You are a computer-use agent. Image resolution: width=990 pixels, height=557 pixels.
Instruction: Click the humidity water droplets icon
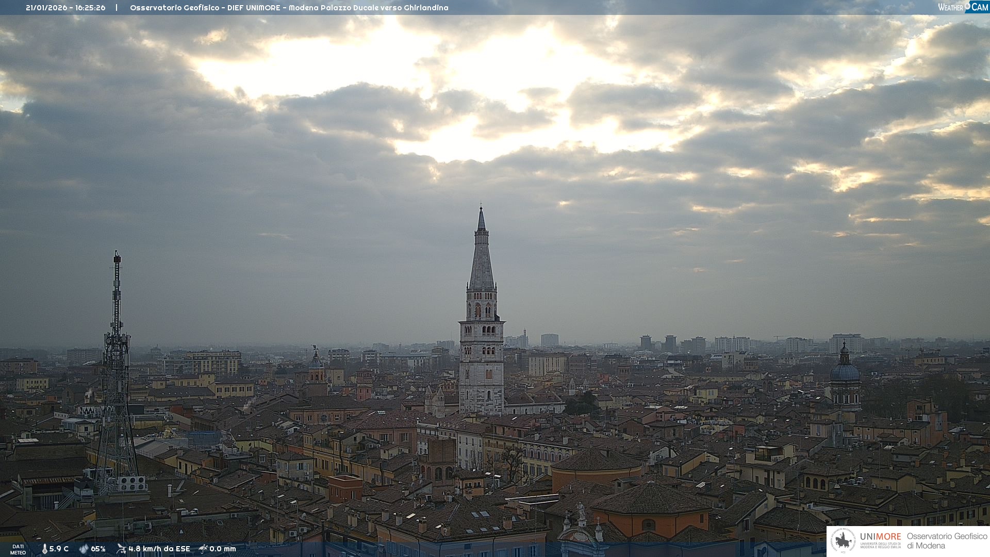[84, 549]
